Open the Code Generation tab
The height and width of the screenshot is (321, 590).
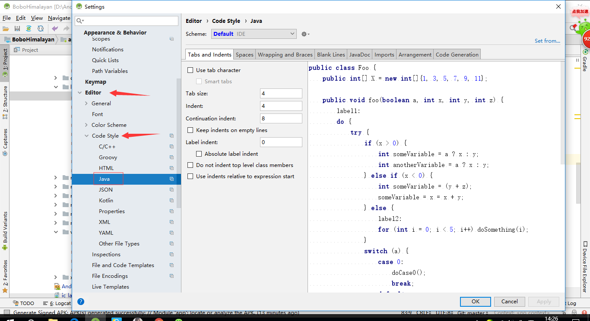tap(457, 55)
